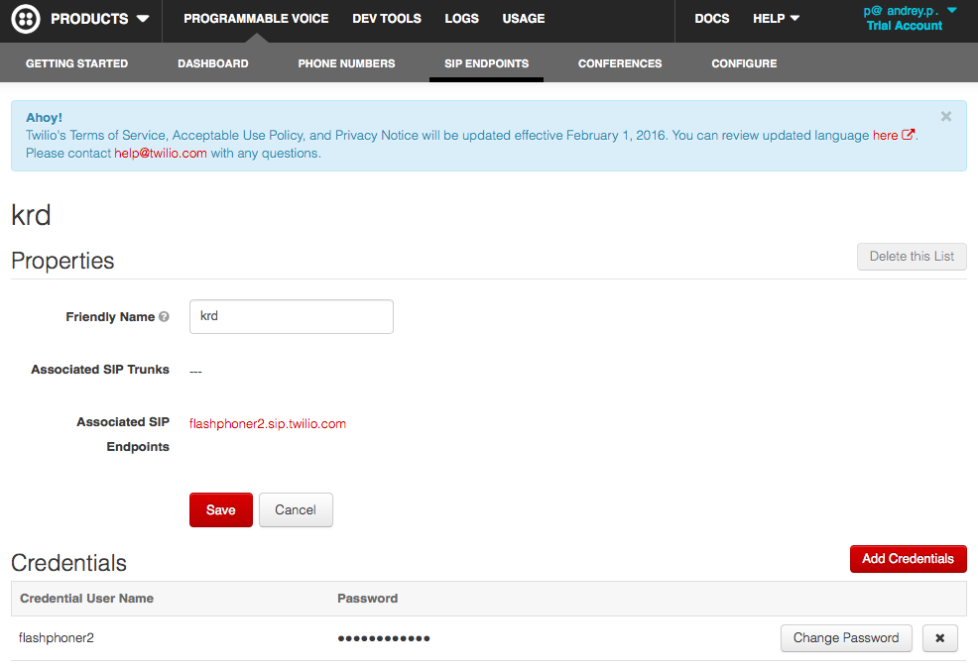Image resolution: width=978 pixels, height=669 pixels.
Task: Switch to the Phone Numbers tab
Action: click(x=346, y=63)
